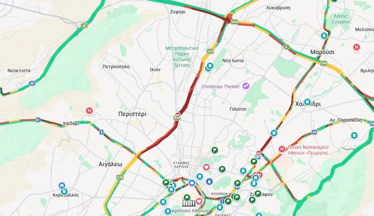Open the blue briefcase marker near Σταθμός Λαρίσης
This screenshot has width=374, height=216.
tap(192, 183)
